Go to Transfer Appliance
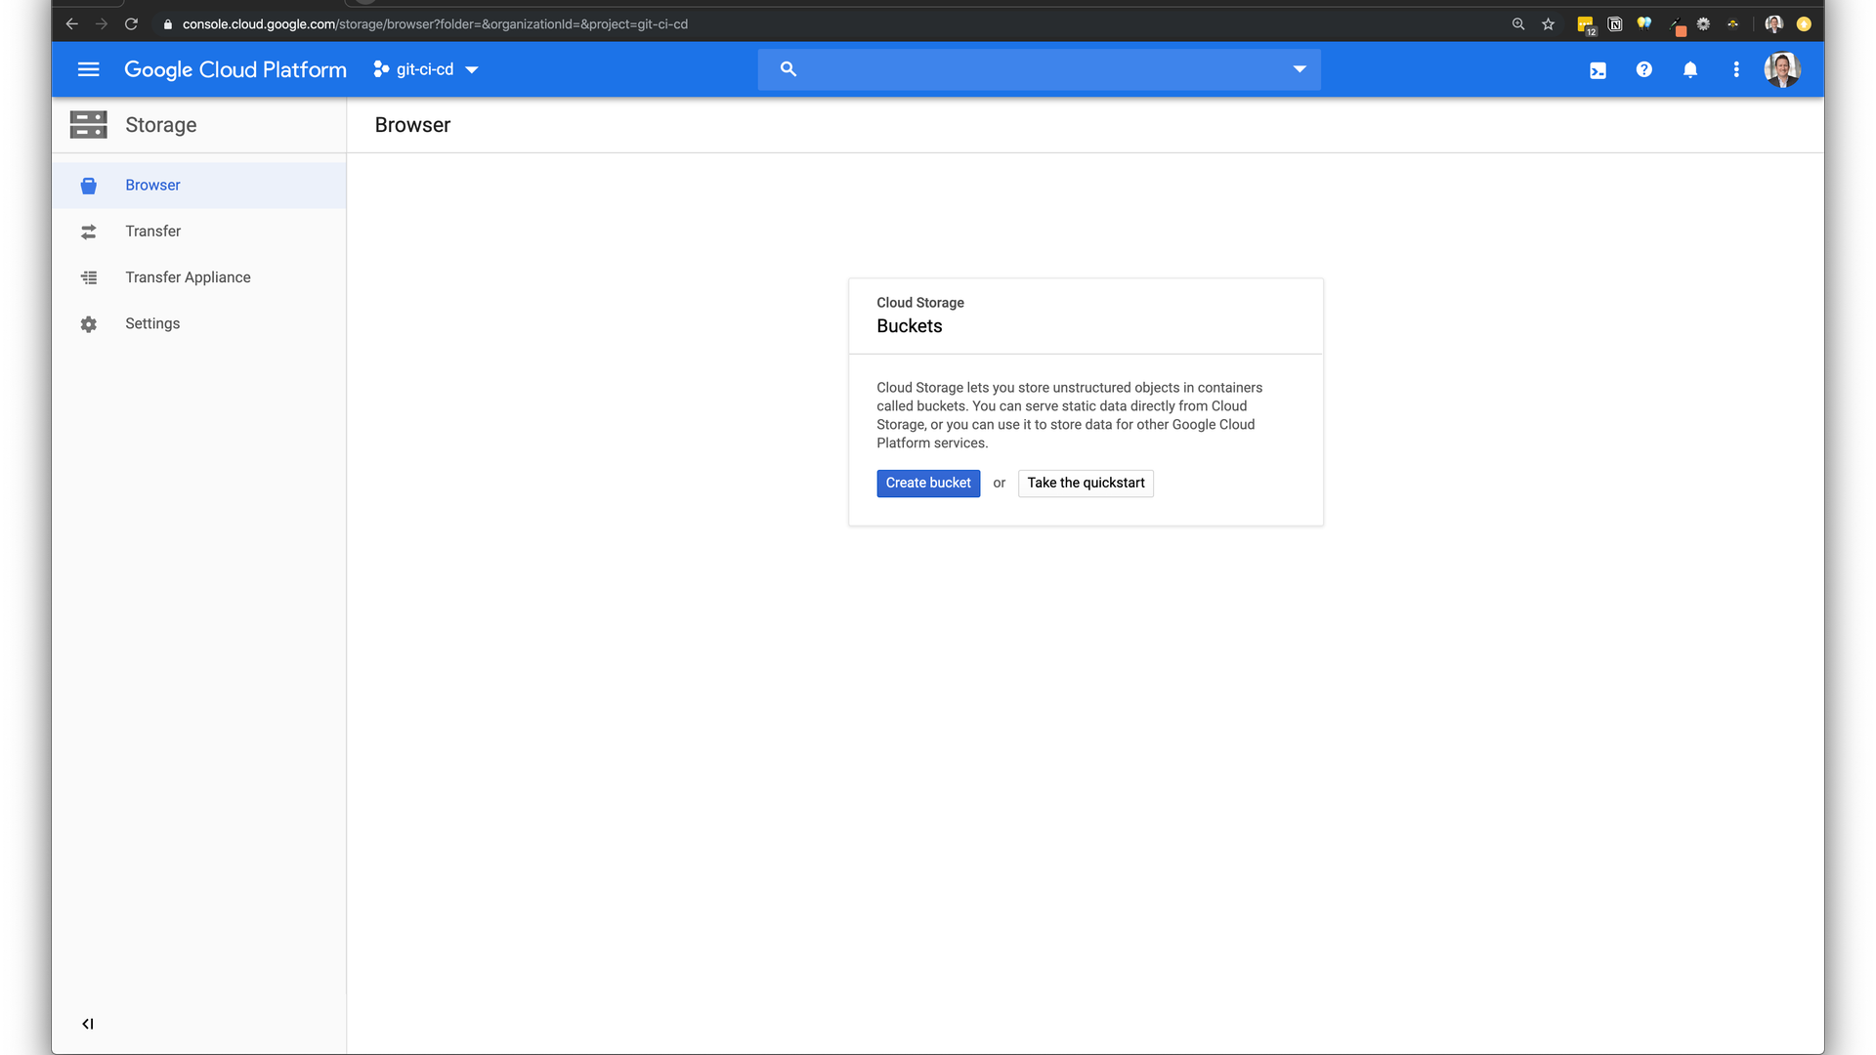This screenshot has height=1055, width=1876. click(x=188, y=277)
